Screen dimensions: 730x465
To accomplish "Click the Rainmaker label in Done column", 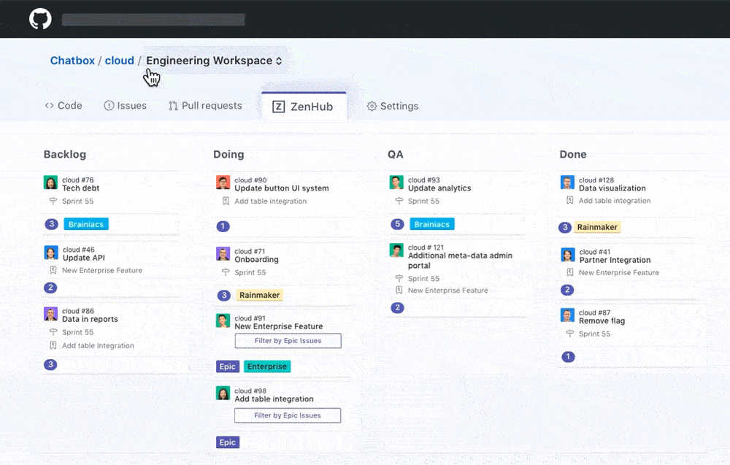I will [597, 227].
